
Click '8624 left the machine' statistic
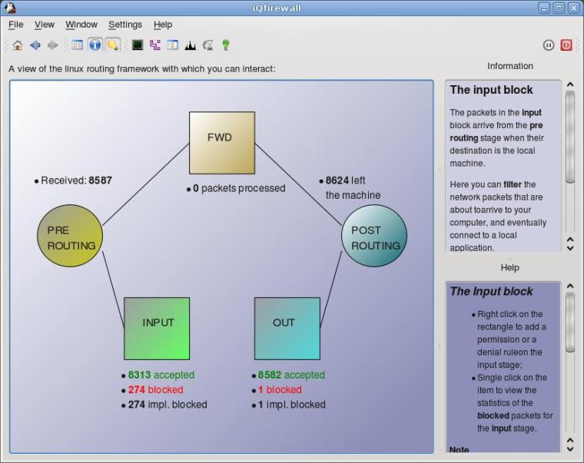[x=353, y=187]
